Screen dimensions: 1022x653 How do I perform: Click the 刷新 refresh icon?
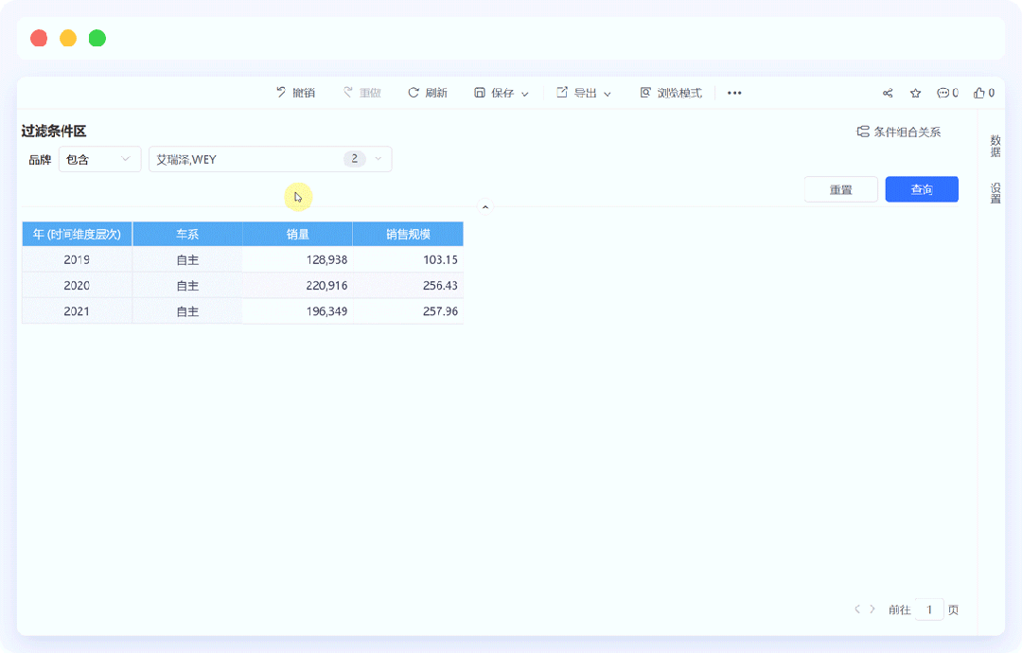pos(414,93)
